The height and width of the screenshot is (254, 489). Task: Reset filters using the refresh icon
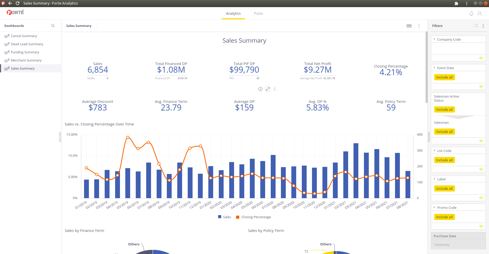point(476,26)
